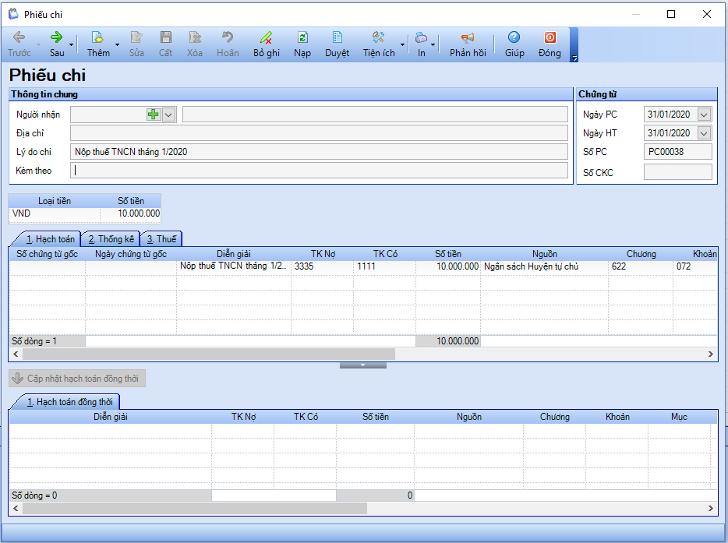This screenshot has width=728, height=543.
Task: Click the Số tiền cell in Hạch toán row
Action: tap(448, 266)
